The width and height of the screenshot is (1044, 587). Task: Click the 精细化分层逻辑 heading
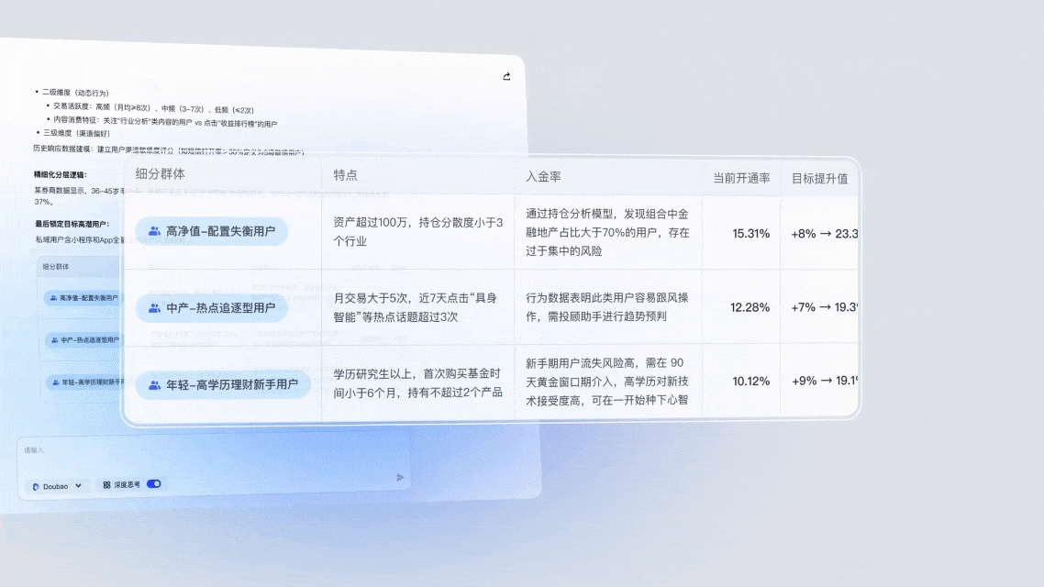coord(60,174)
